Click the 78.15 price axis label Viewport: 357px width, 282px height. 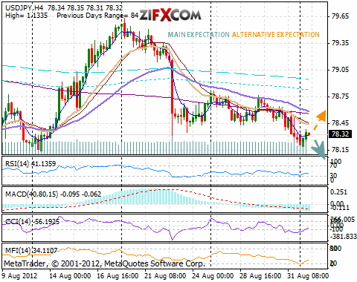click(340, 150)
